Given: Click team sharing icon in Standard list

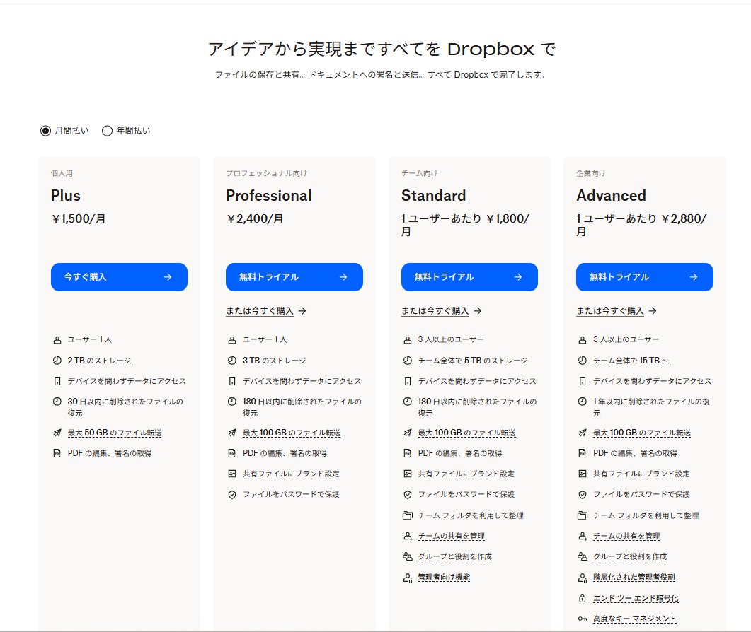Looking at the screenshot, I should click(408, 537).
